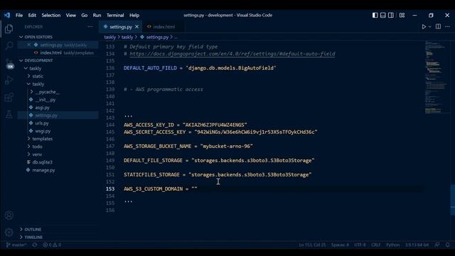Split the editor to the right
This screenshot has height=256, width=455.
point(438,27)
